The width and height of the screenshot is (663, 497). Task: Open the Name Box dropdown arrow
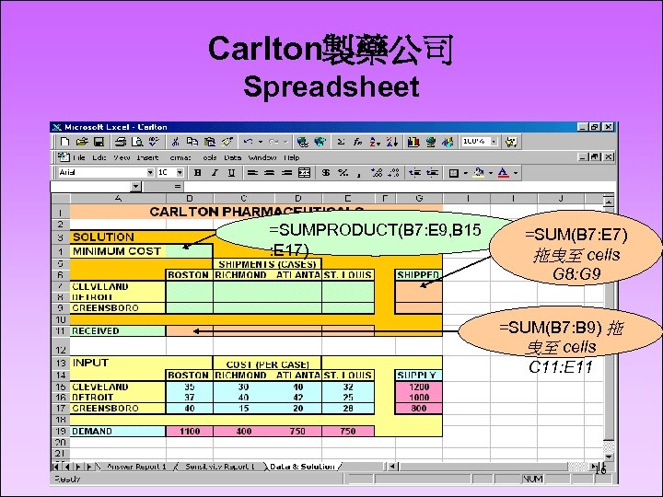click(x=135, y=186)
